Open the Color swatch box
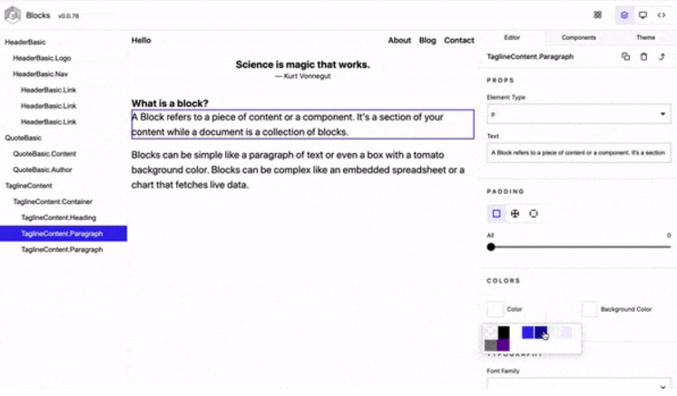677x396 pixels. click(x=495, y=309)
